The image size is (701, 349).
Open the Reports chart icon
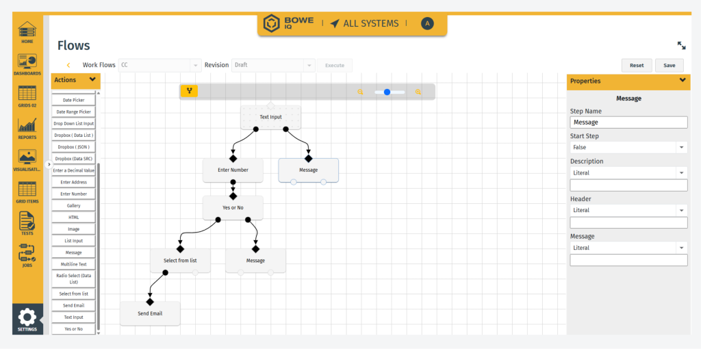pos(27,126)
